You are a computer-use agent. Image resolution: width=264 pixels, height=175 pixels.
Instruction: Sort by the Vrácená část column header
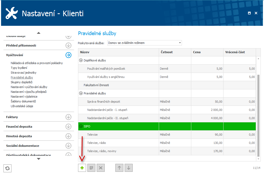[239, 52]
